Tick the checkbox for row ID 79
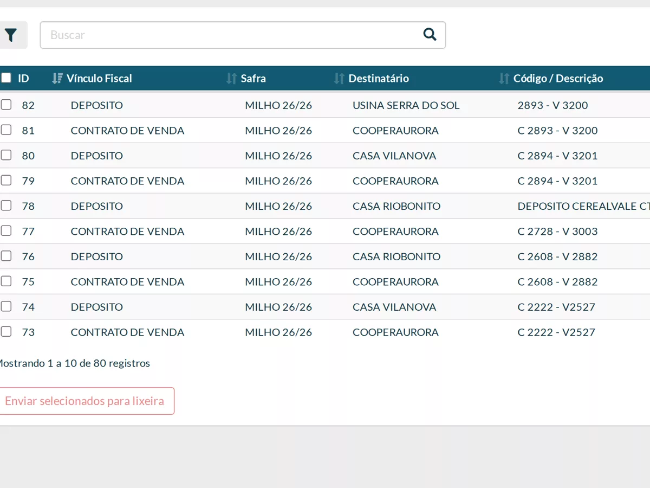Viewport: 650px width, 488px height. click(6, 180)
